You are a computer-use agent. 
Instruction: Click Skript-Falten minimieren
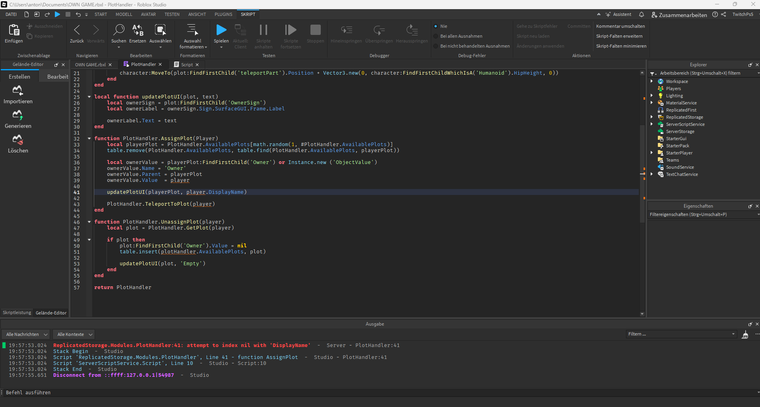click(x=621, y=46)
